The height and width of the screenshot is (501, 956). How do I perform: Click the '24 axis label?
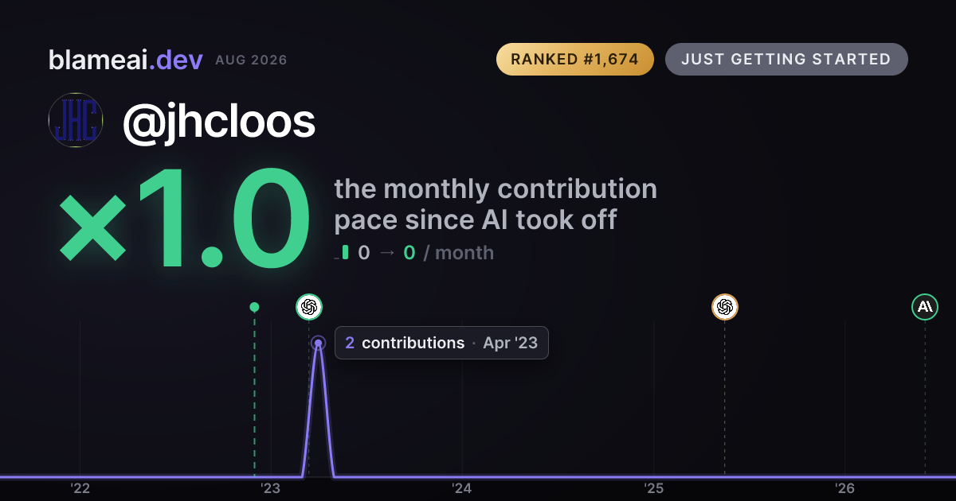click(462, 488)
